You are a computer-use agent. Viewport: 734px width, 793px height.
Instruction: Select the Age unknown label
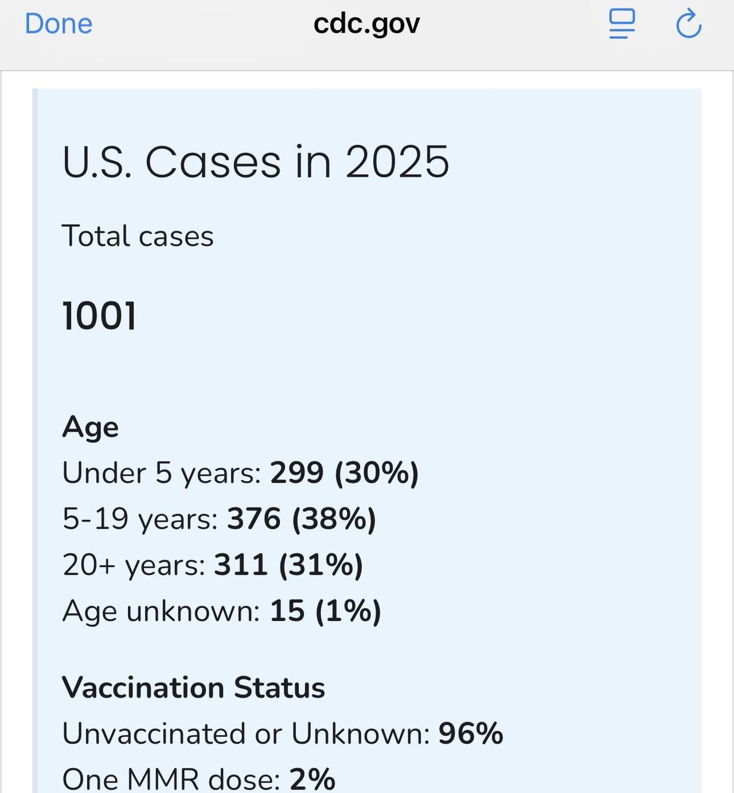[x=161, y=611]
